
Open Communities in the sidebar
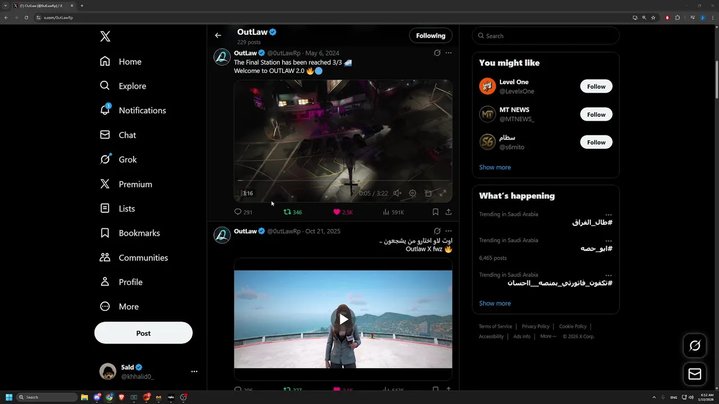[x=134, y=258]
